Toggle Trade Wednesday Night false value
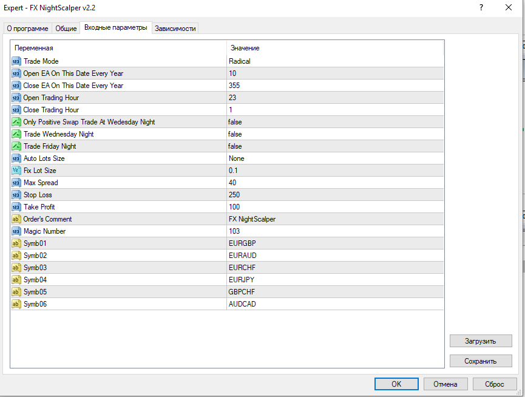This screenshot has width=525, height=397. pyautogui.click(x=335, y=134)
